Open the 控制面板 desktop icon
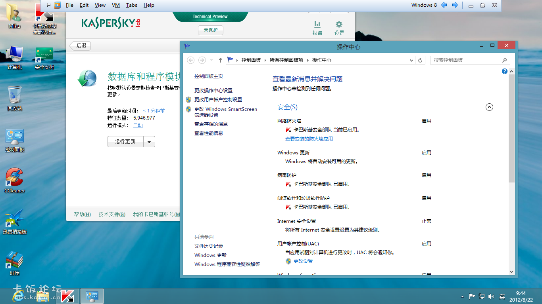The height and width of the screenshot is (304, 542). click(15, 140)
